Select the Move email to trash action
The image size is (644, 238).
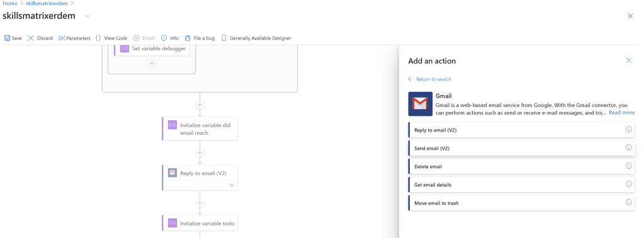click(x=522, y=203)
